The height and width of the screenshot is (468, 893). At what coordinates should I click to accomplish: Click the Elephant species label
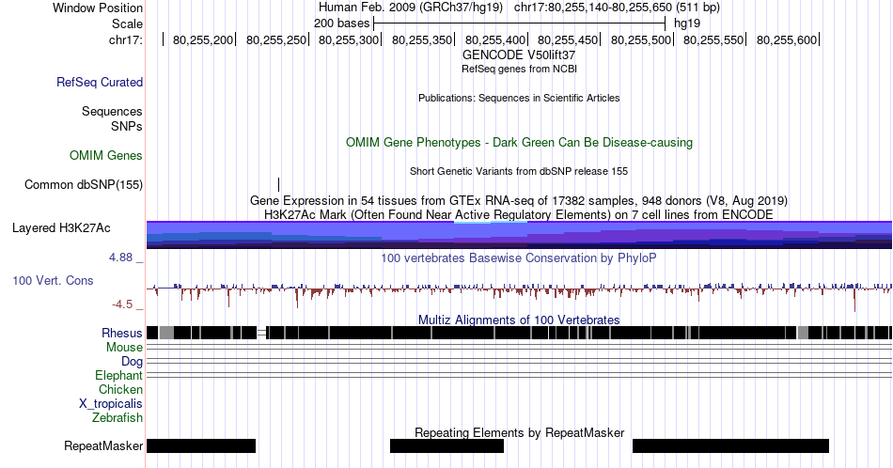(118, 375)
